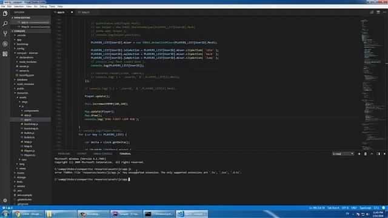Click the volume icon in system tray
Viewport: 388px width, 218px height.
[368, 214]
